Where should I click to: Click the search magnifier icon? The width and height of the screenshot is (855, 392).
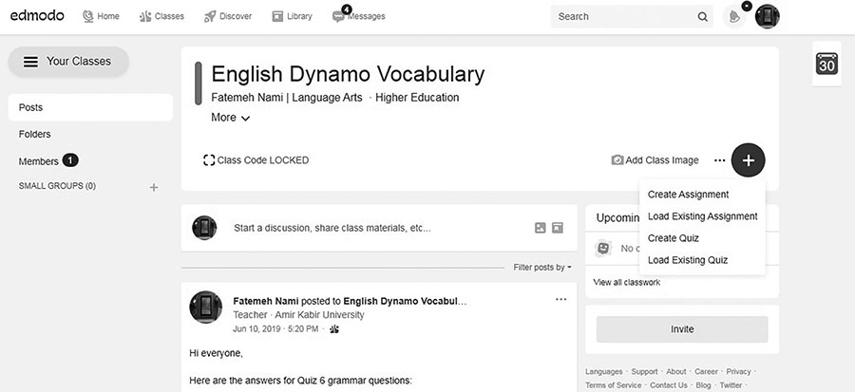coord(702,16)
